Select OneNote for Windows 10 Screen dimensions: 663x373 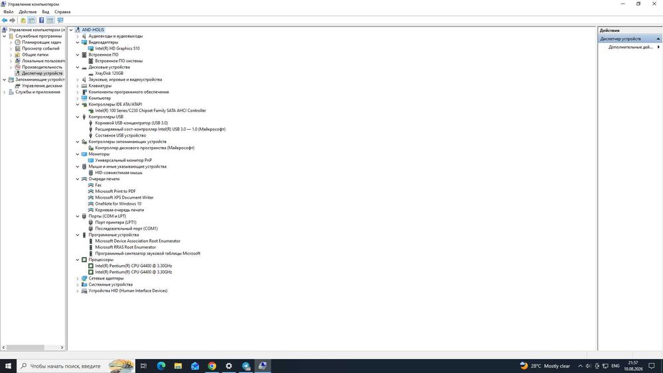118,203
